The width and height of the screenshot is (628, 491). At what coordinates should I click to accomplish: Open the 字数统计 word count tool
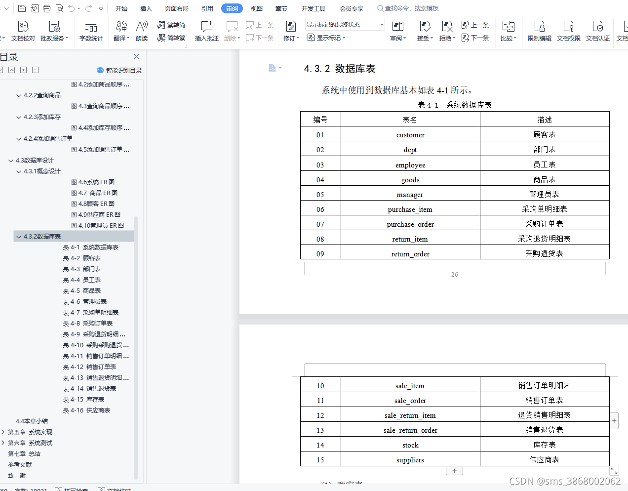tap(91, 30)
